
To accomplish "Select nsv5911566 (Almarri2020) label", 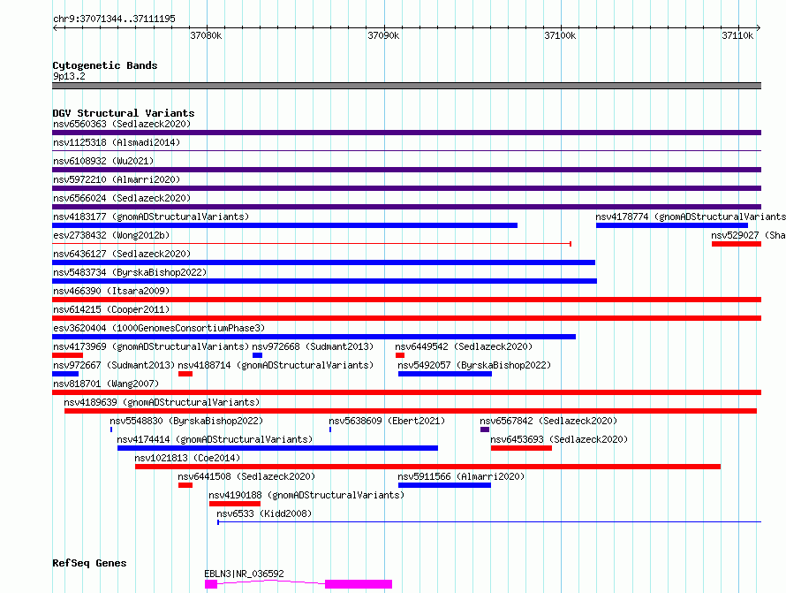I will [461, 476].
